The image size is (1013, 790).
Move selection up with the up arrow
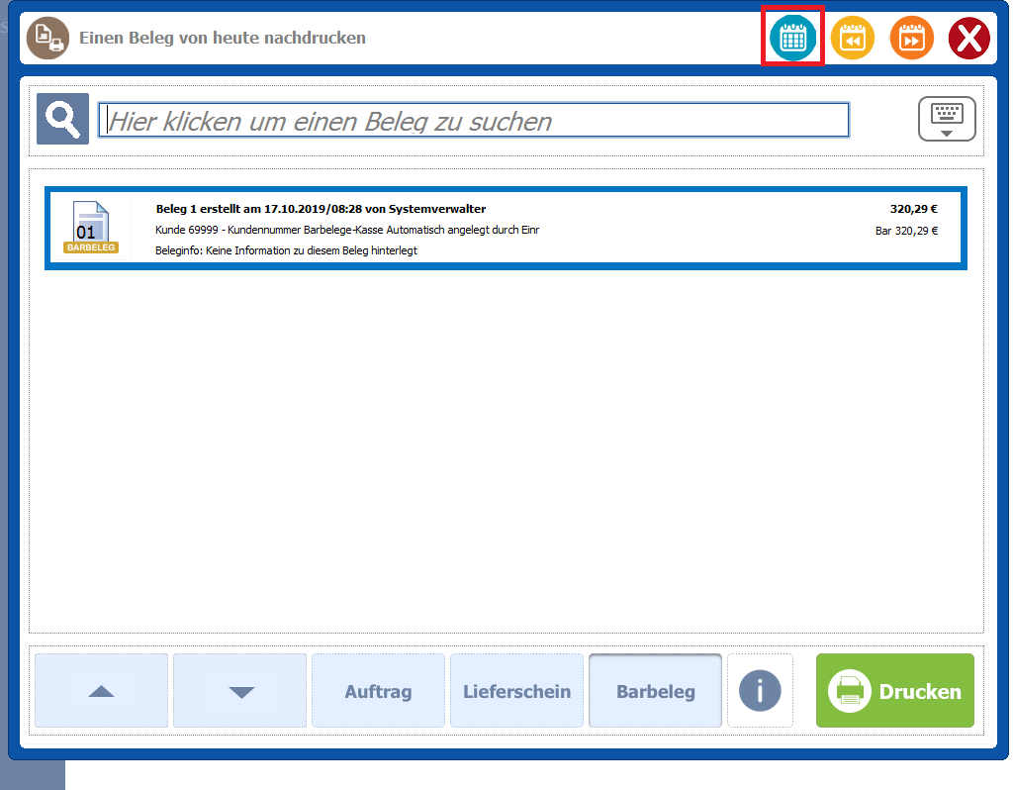101,691
